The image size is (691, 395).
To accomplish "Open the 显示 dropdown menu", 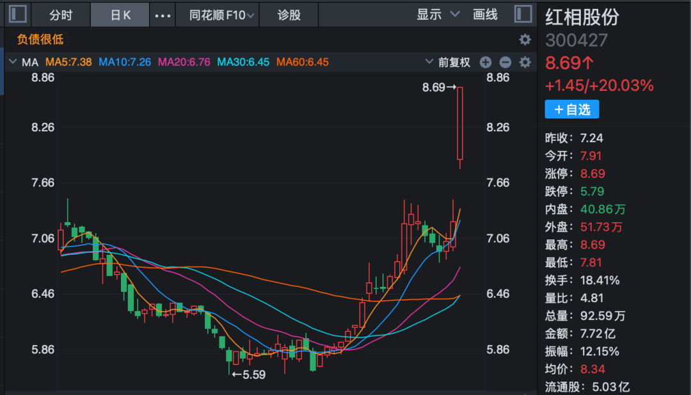I will (438, 15).
